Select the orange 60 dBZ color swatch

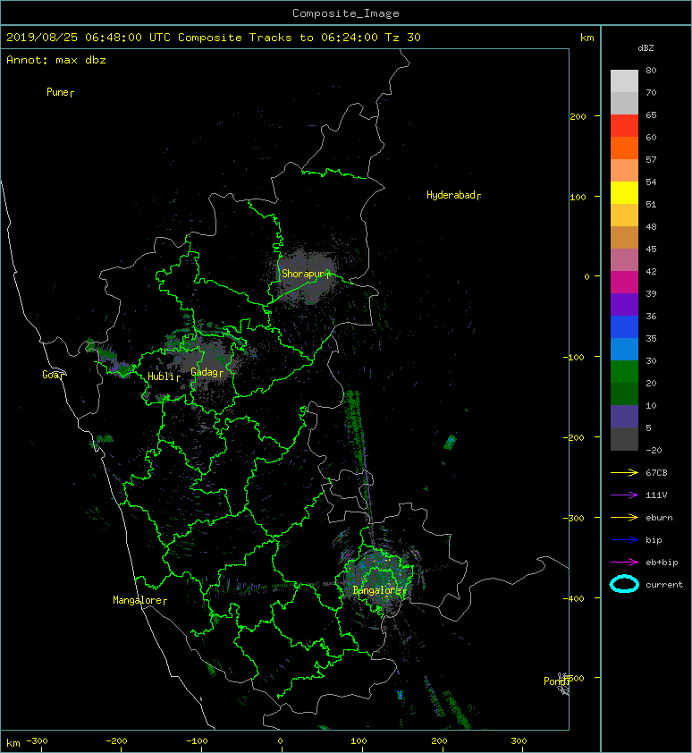pos(624,148)
